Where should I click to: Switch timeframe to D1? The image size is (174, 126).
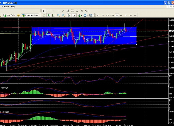click(126, 15)
